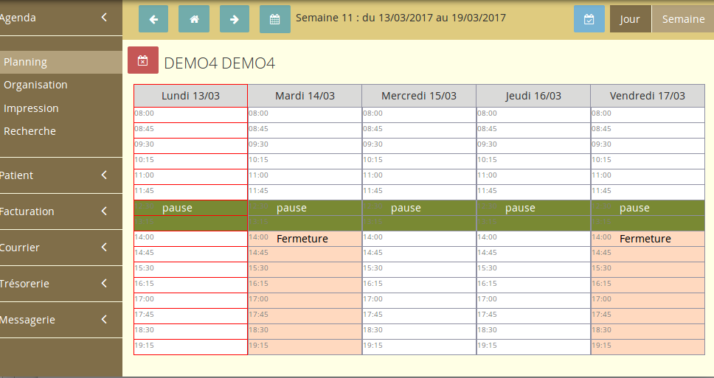Open the calendar date picker icon

pyautogui.click(x=275, y=19)
